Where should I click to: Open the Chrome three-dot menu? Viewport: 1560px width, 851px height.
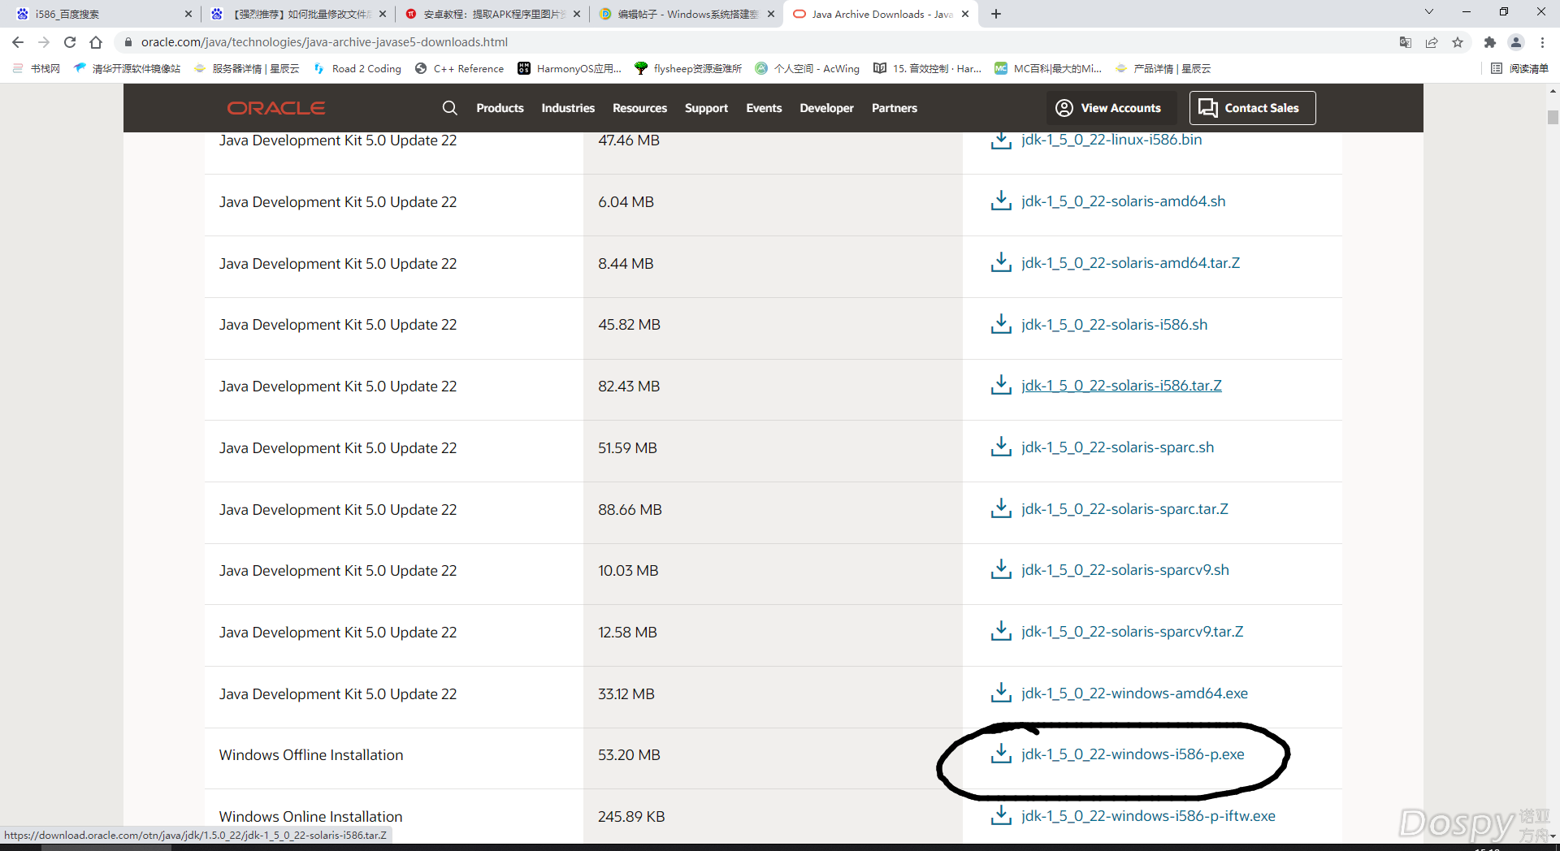1542,42
